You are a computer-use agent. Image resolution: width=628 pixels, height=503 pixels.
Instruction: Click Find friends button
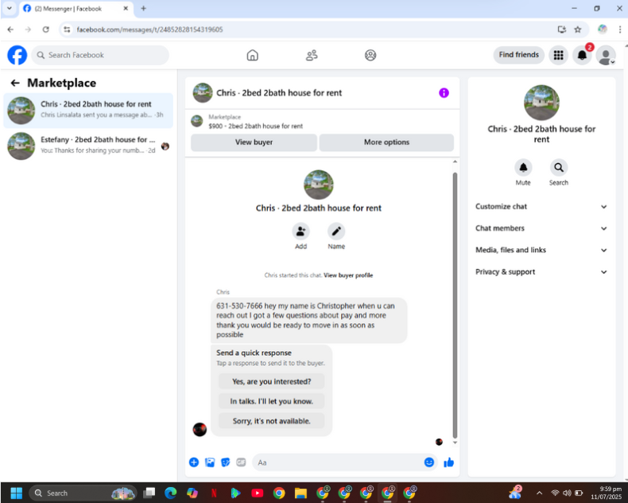pos(518,55)
